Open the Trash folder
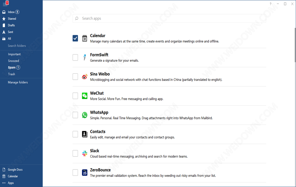 pyautogui.click(x=12, y=74)
